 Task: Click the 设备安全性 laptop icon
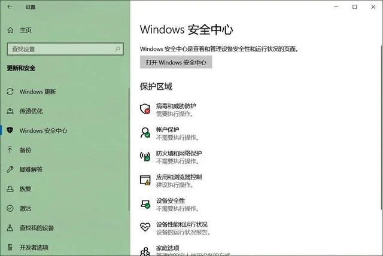click(145, 204)
